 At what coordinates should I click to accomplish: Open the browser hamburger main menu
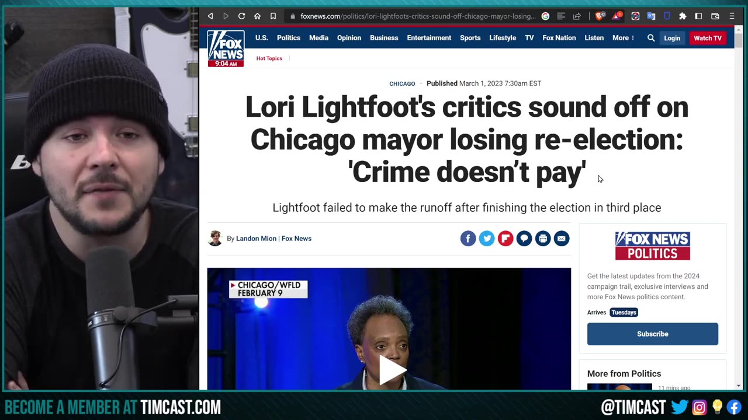tap(732, 16)
